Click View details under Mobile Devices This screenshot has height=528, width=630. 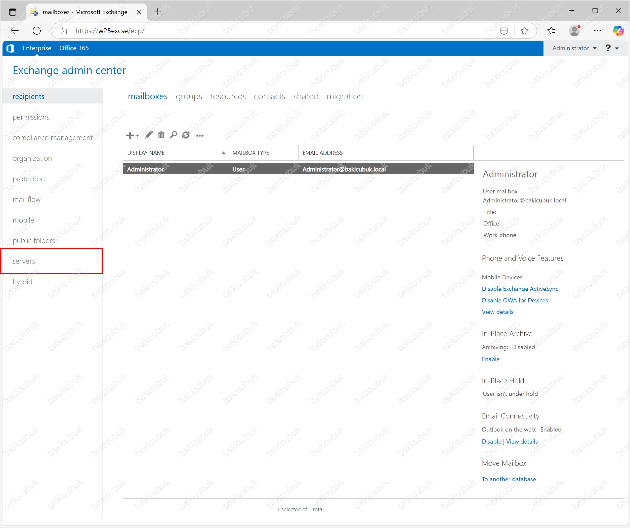497,312
